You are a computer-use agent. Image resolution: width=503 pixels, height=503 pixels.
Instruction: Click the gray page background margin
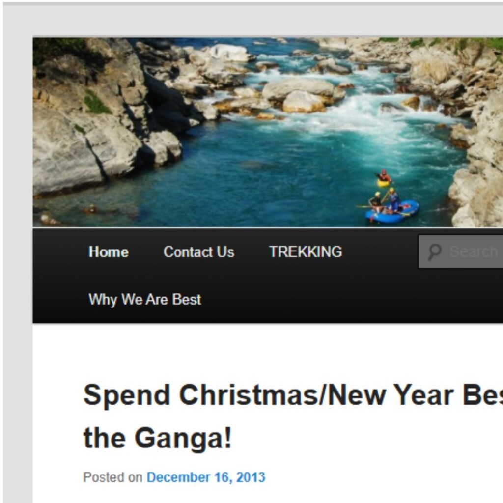[18, 256]
